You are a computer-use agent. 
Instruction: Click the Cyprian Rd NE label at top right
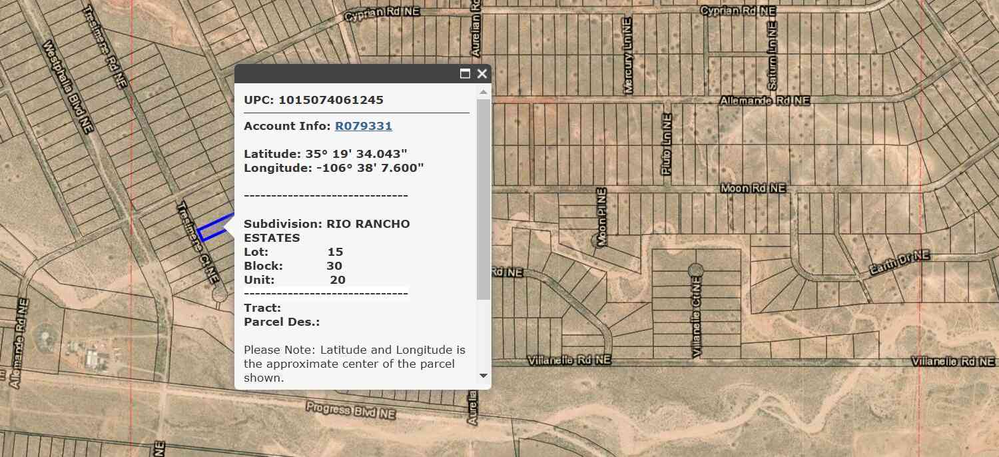(x=739, y=11)
